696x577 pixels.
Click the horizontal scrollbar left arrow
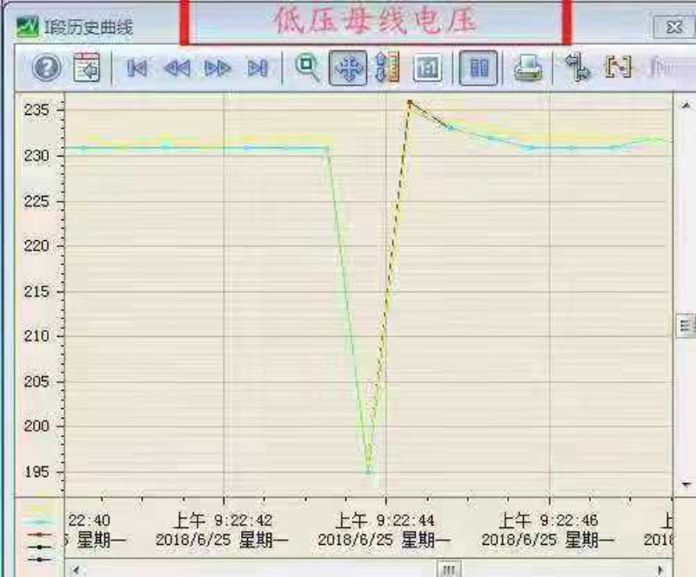coord(77,569)
